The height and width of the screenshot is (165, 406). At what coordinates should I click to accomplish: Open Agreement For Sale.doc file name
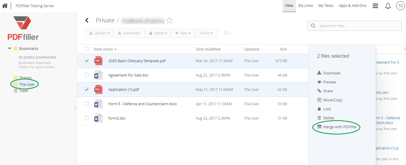128,75
